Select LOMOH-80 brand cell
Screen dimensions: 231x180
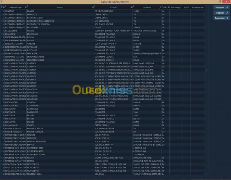(x=60, y=99)
